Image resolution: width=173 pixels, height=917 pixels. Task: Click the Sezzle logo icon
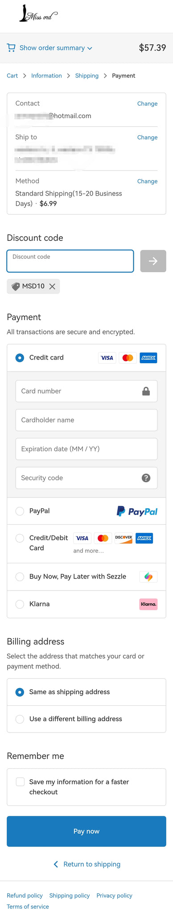coord(148,577)
